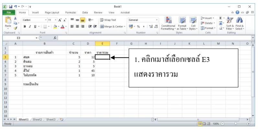The height and width of the screenshot is (129, 258).
Task: Toggle Bold formatting
Action: (25, 26)
